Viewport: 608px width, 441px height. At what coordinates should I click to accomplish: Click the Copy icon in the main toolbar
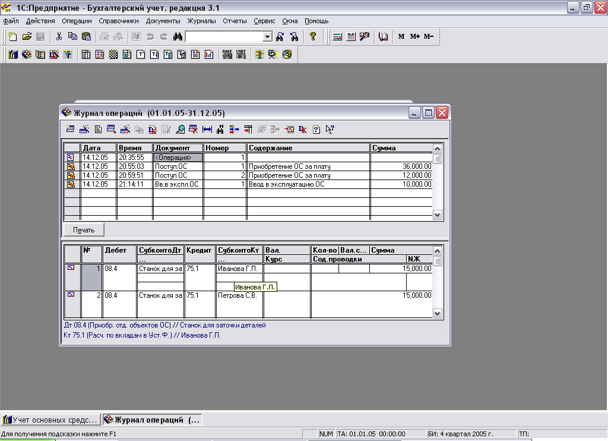pyautogui.click(x=72, y=36)
